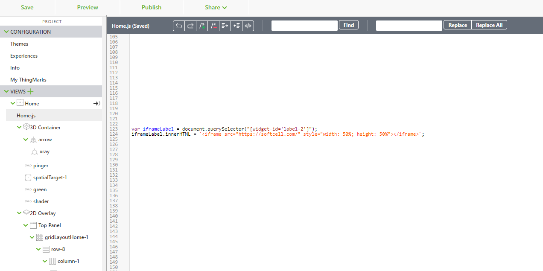Image resolution: width=543 pixels, height=271 pixels.
Task: Open the Share dropdown
Action: click(216, 7)
